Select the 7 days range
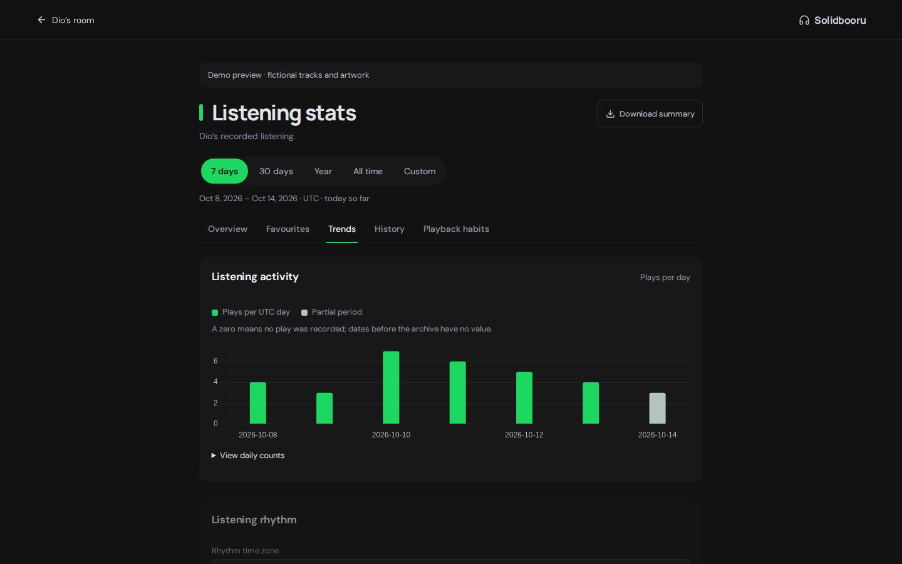The image size is (902, 564). tap(224, 171)
